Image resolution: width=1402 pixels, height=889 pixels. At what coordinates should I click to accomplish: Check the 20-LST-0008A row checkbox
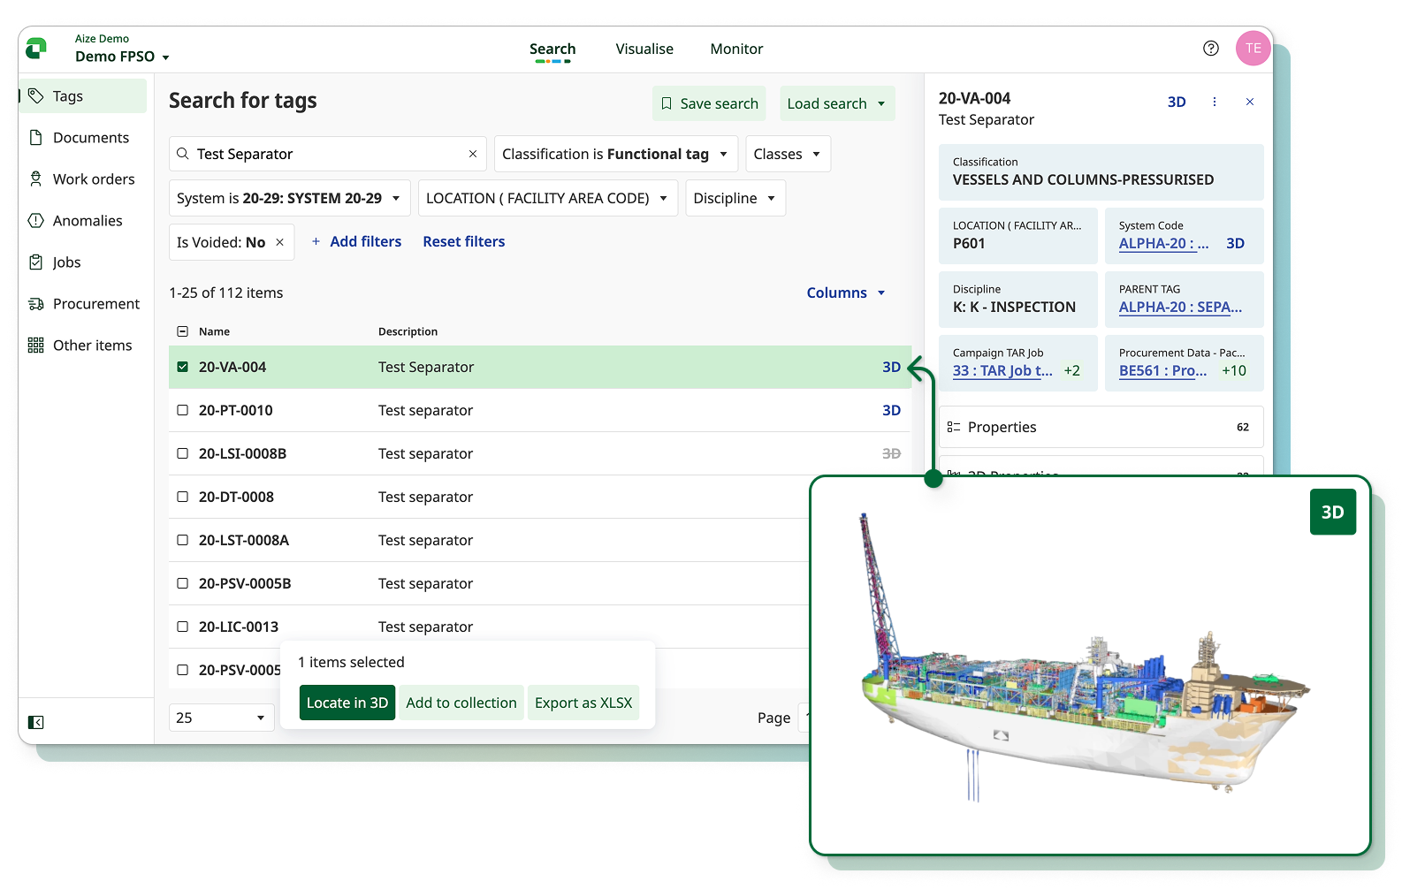[x=183, y=540]
